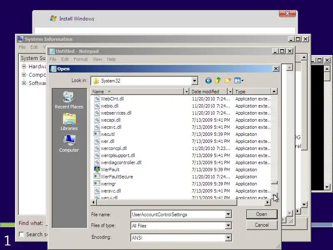Viewport: 333px width, 250px height.
Task: Open the Name column filter dropdown
Action: pyautogui.click(x=186, y=92)
